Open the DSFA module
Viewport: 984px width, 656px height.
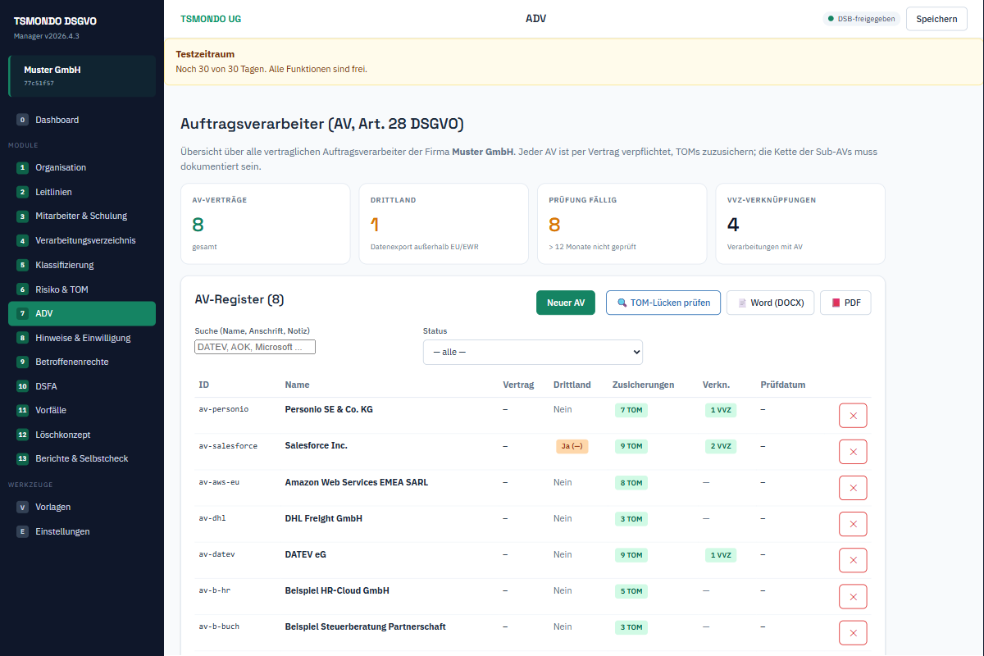82,386
